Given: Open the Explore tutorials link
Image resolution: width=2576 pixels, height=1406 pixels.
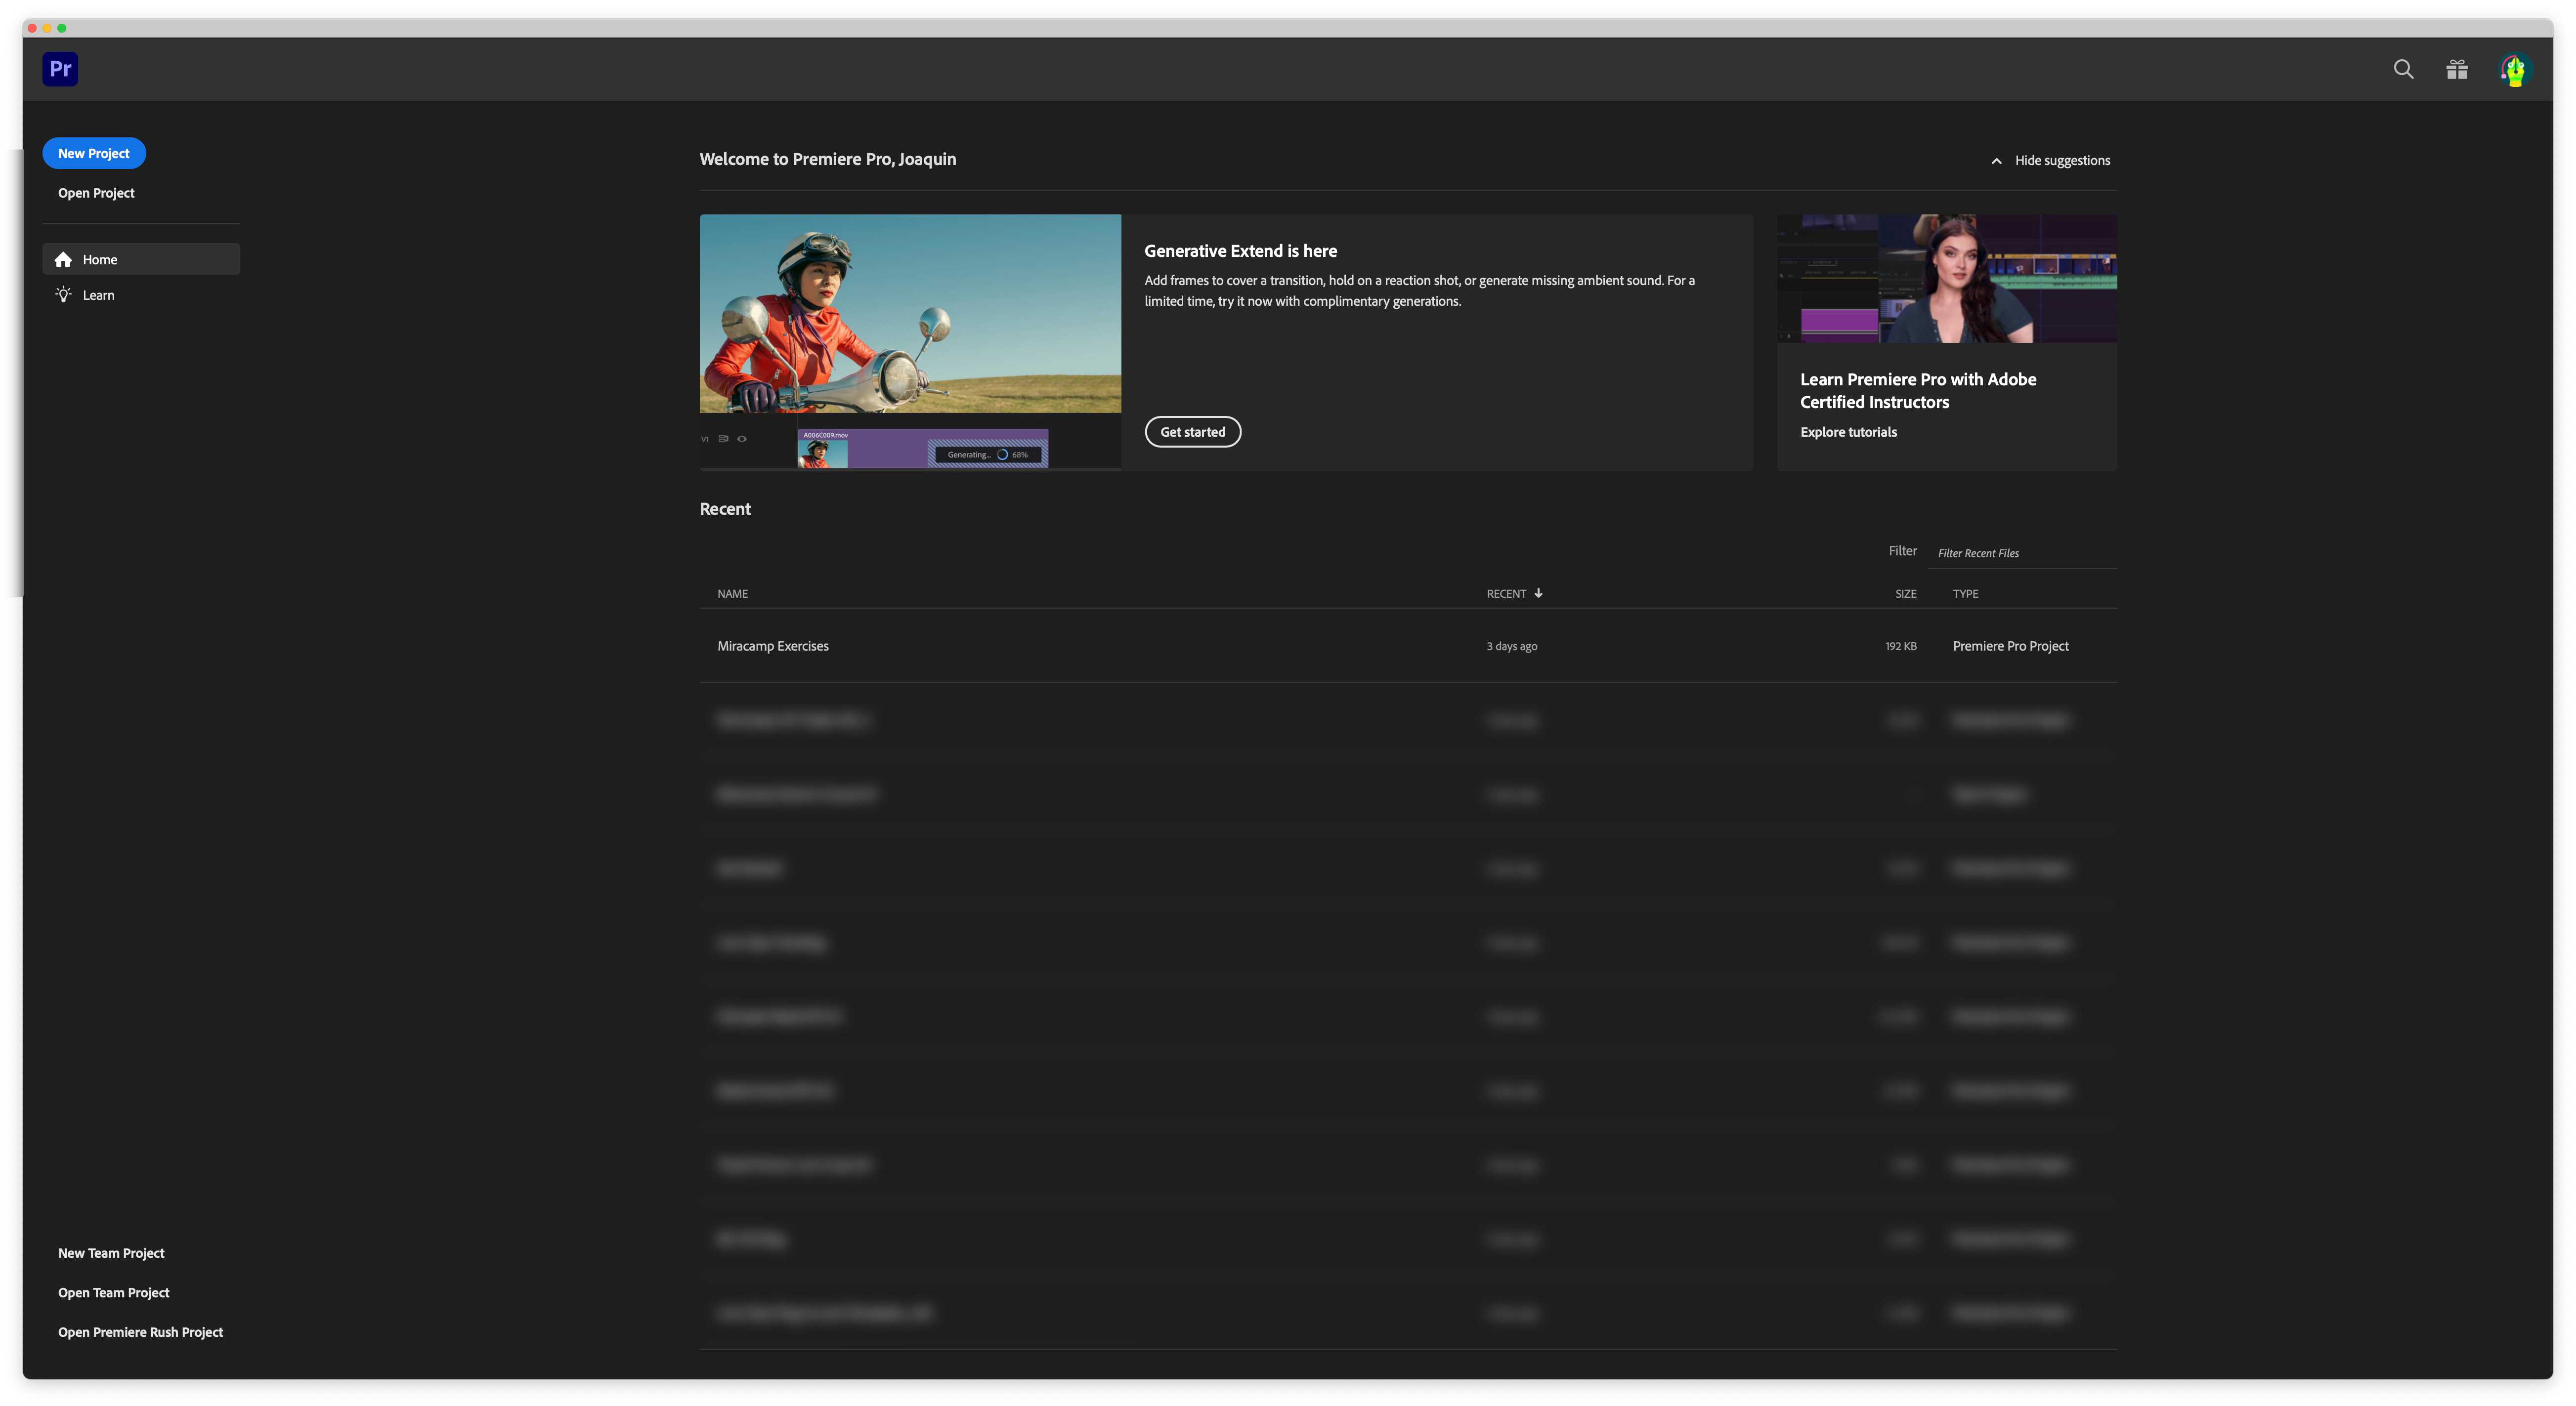Looking at the screenshot, I should [1848, 432].
